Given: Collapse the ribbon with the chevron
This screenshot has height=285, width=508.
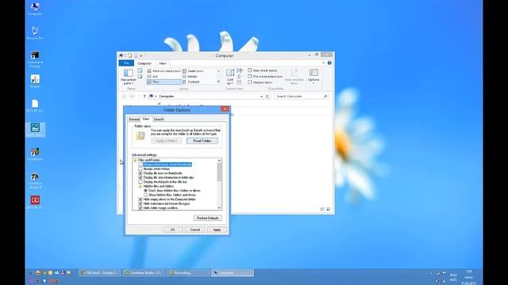Looking at the screenshot, I should point(323,63).
